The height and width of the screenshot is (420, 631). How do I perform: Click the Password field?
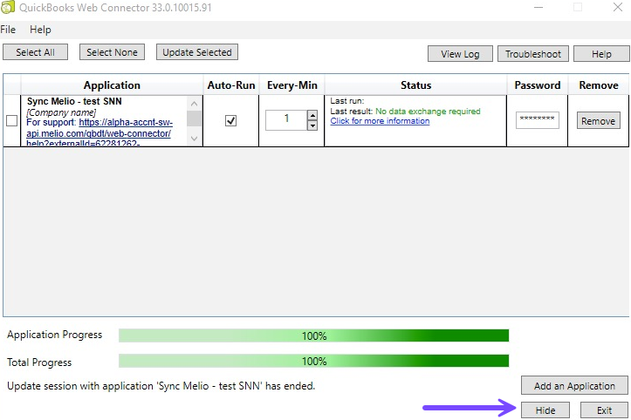click(537, 121)
